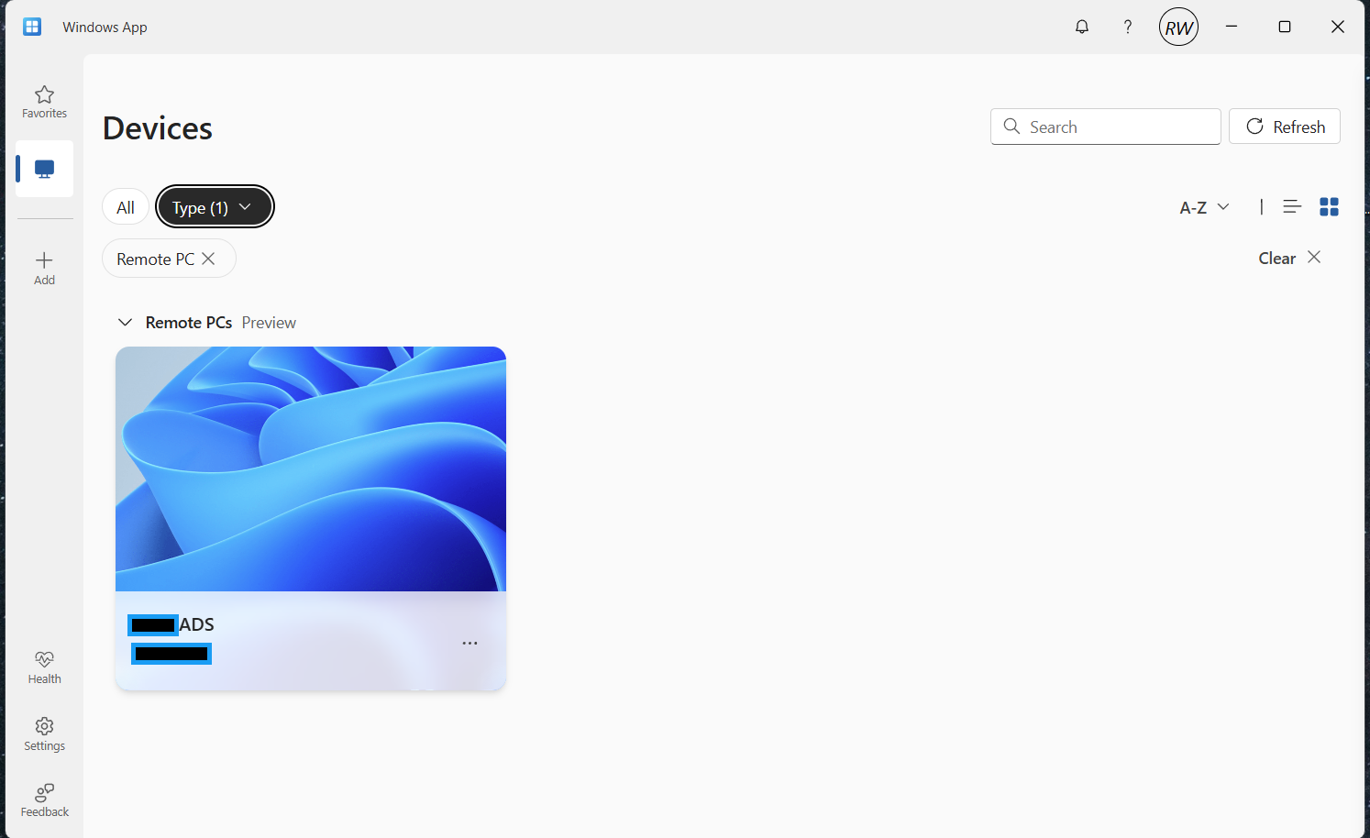The image size is (1370, 838).
Task: Click the help question mark icon
Action: [1128, 27]
